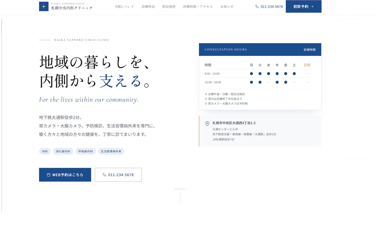Click the note 水曜午後・日曜・祝日は休診
Screen dimensions: 376x225
(x=225, y=94)
